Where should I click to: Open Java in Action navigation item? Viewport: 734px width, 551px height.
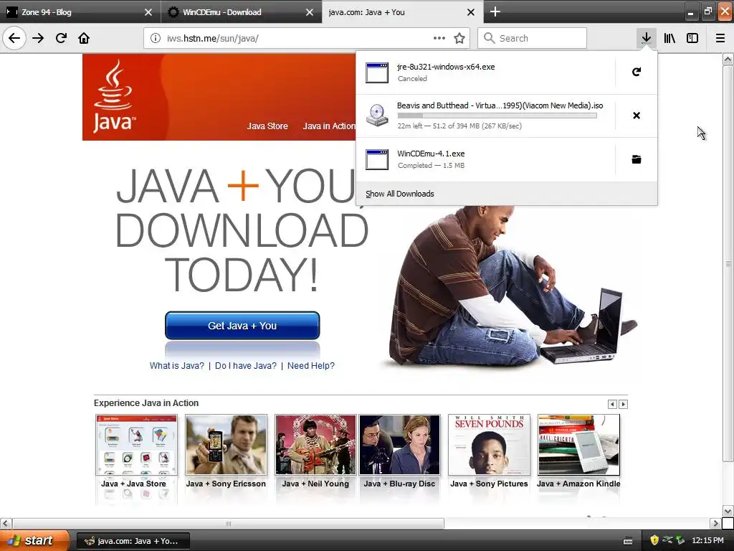[x=328, y=126]
